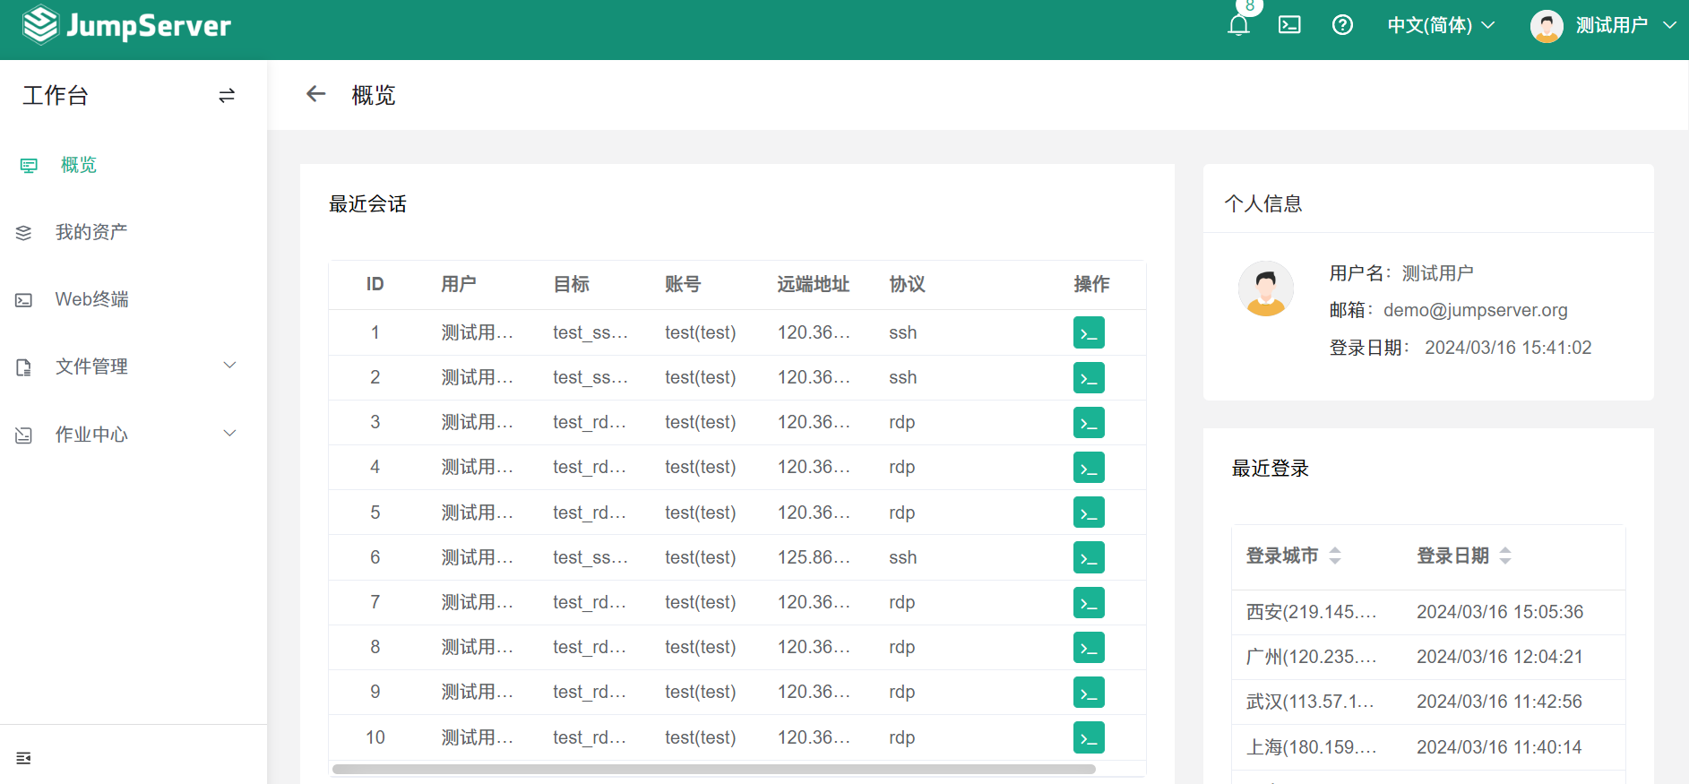Open the notifications bell icon
Viewport: 1689px width, 784px height.
(x=1238, y=25)
